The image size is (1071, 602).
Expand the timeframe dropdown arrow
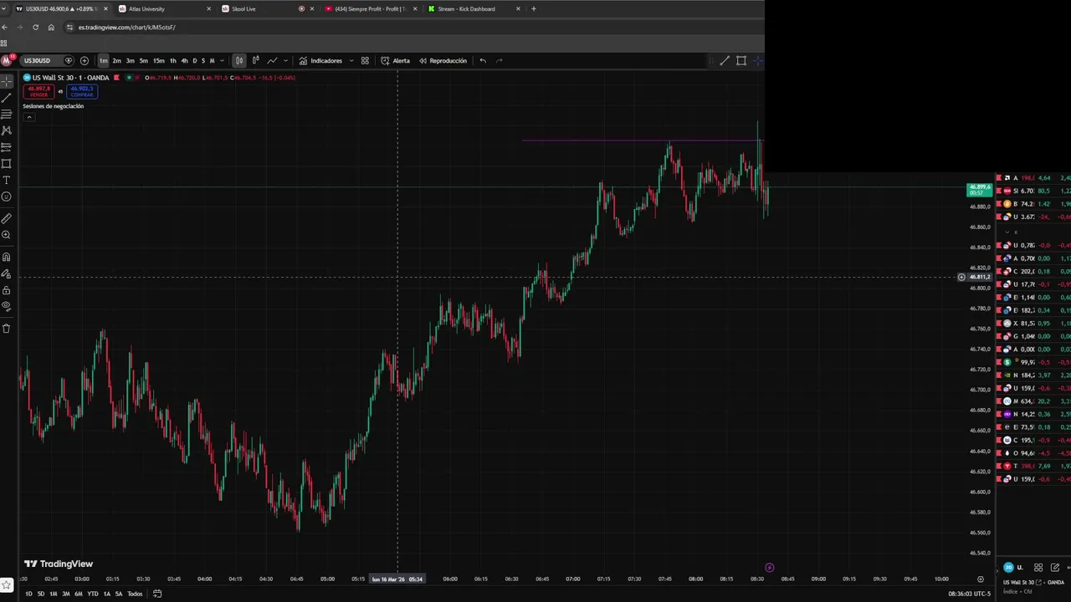pyautogui.click(x=222, y=60)
